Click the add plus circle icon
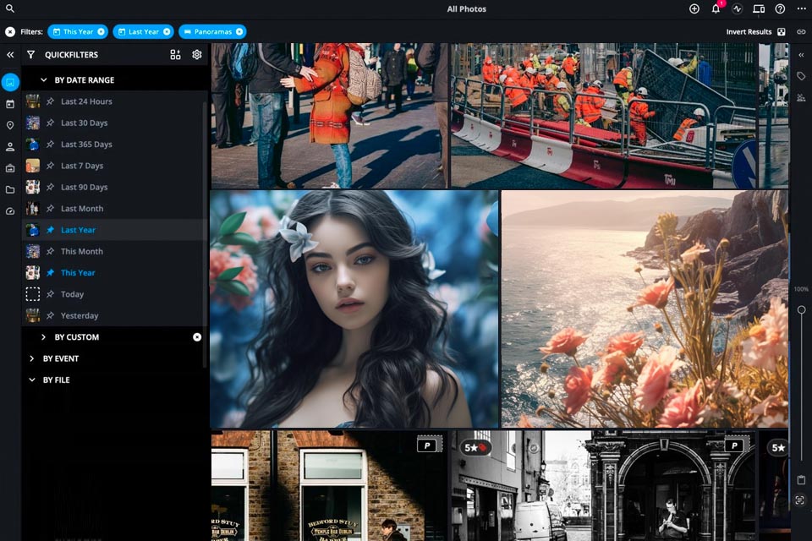This screenshot has width=812, height=541. 694,8
